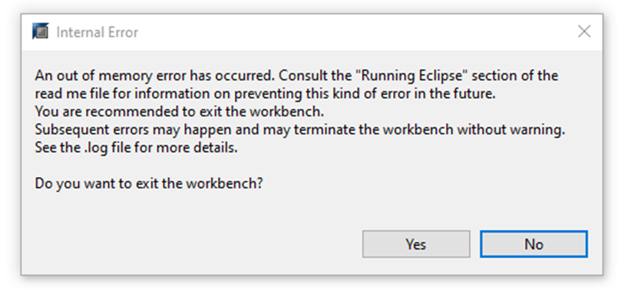This screenshot has width=618, height=289.
Task: Confirm exiting the workbench with Yes
Action: pyautogui.click(x=416, y=244)
